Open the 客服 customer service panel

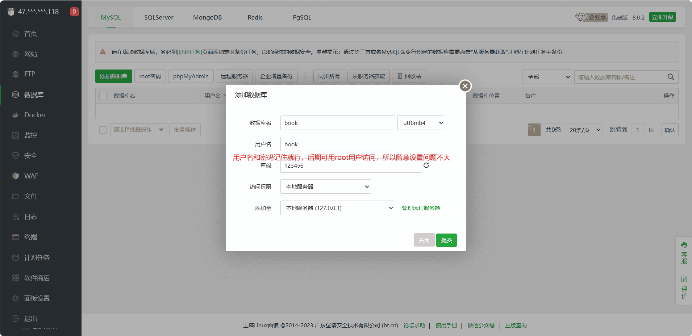tap(684, 252)
